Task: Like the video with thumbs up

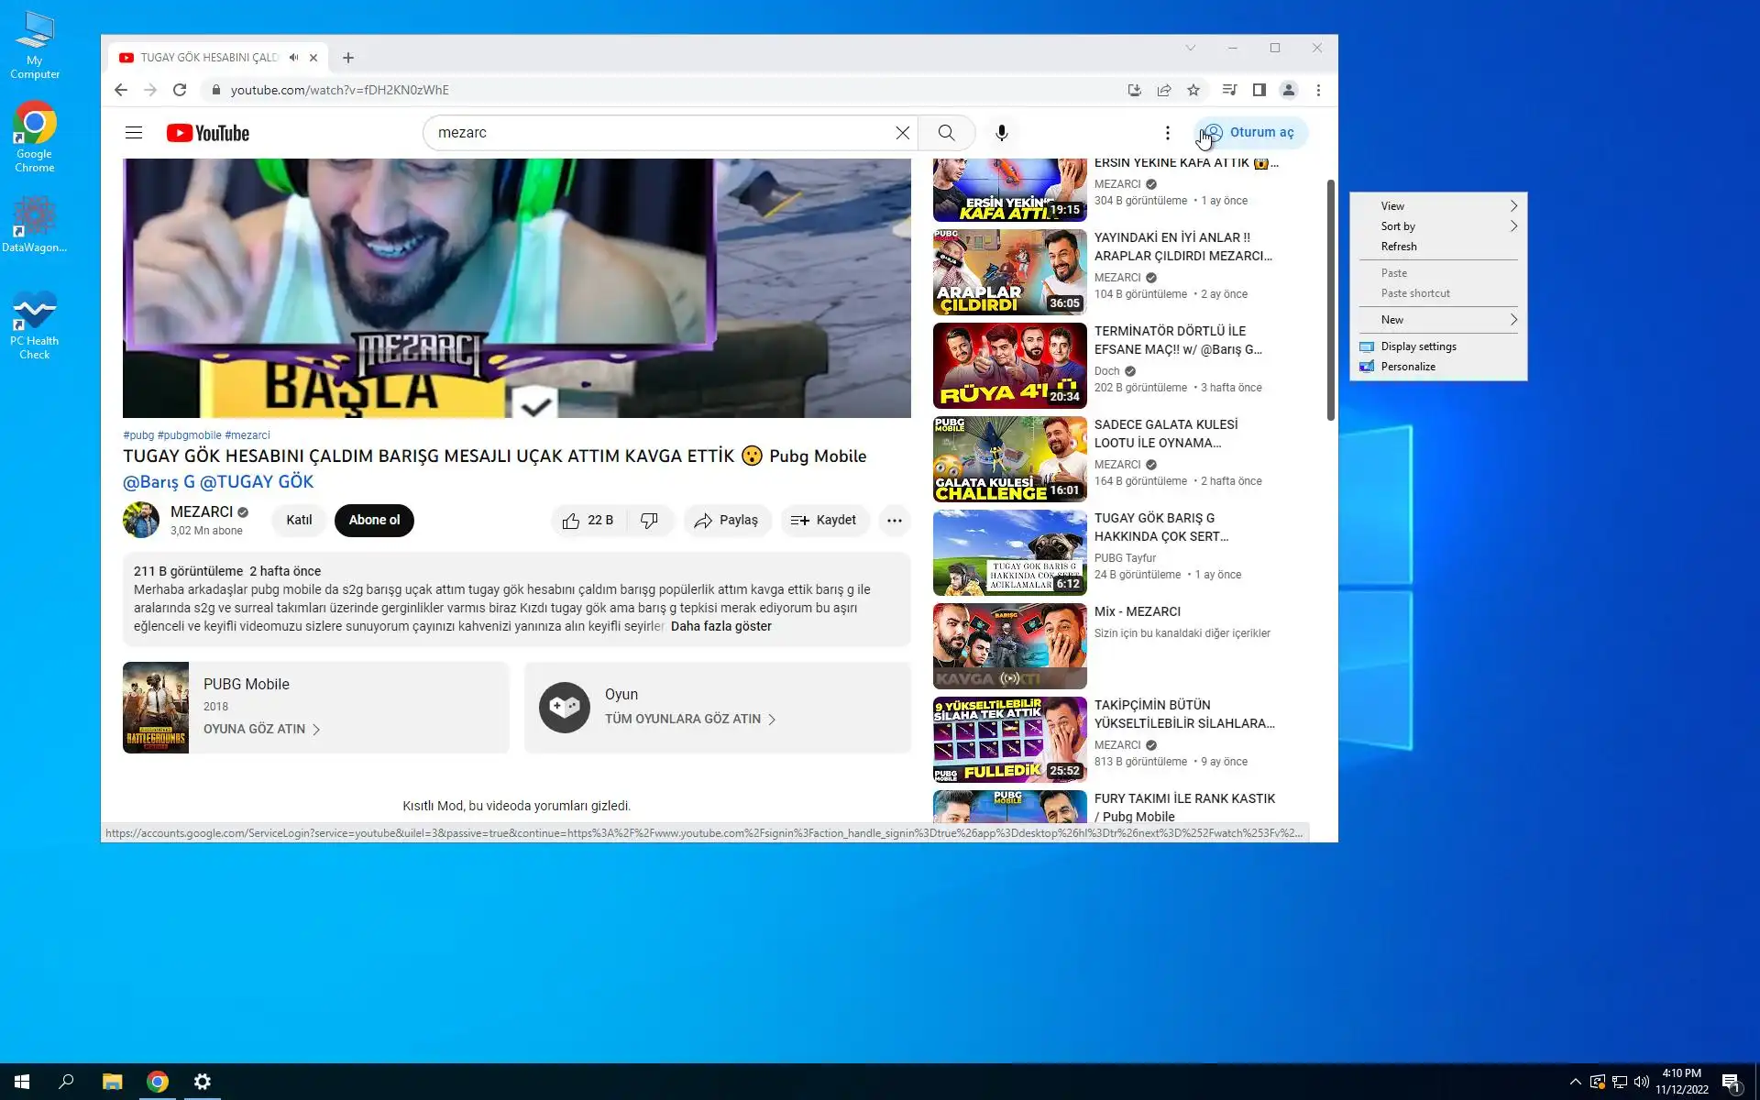Action: (x=572, y=521)
